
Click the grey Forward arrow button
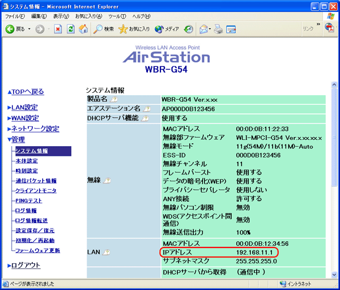coord(40,29)
